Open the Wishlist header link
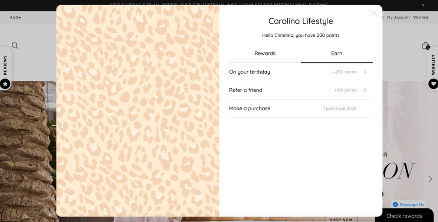 (420, 17)
